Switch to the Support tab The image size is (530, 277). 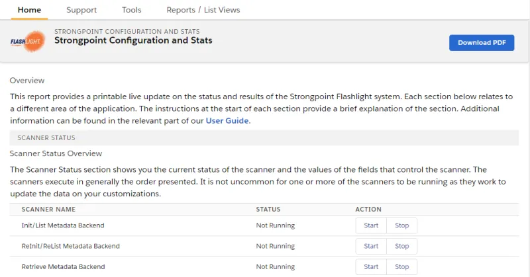(81, 10)
